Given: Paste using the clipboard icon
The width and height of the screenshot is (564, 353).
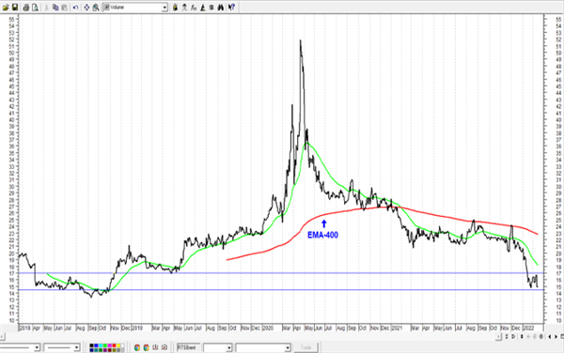Looking at the screenshot, I should point(64,8).
